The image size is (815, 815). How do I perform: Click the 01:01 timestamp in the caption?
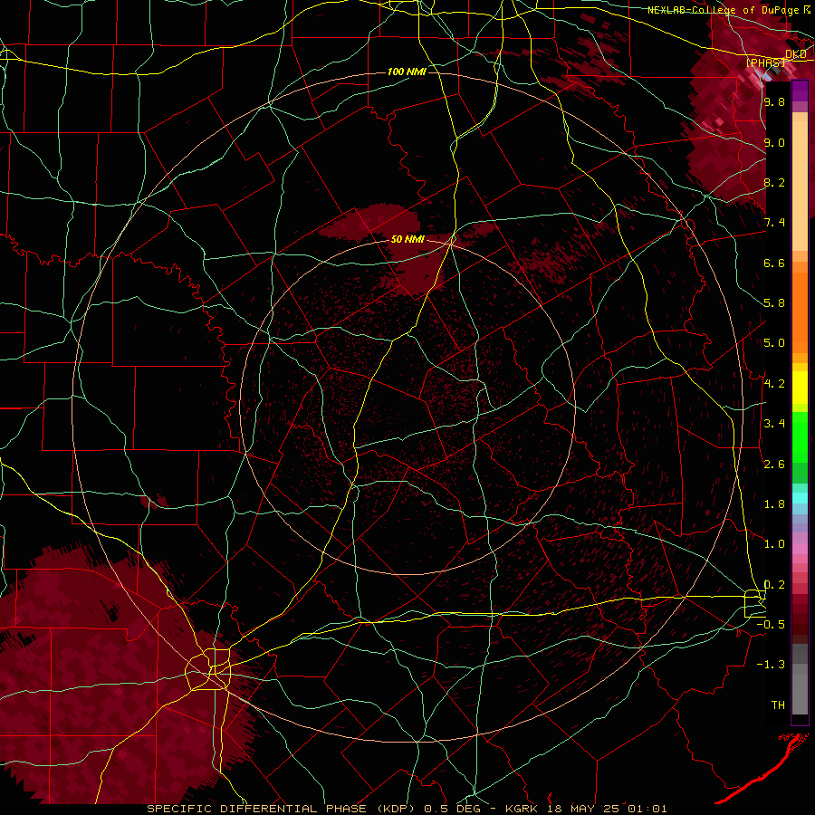point(647,809)
